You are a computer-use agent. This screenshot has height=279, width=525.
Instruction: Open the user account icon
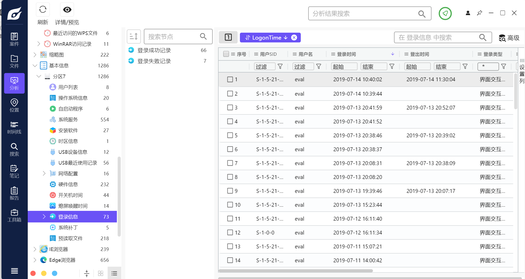coord(468,13)
